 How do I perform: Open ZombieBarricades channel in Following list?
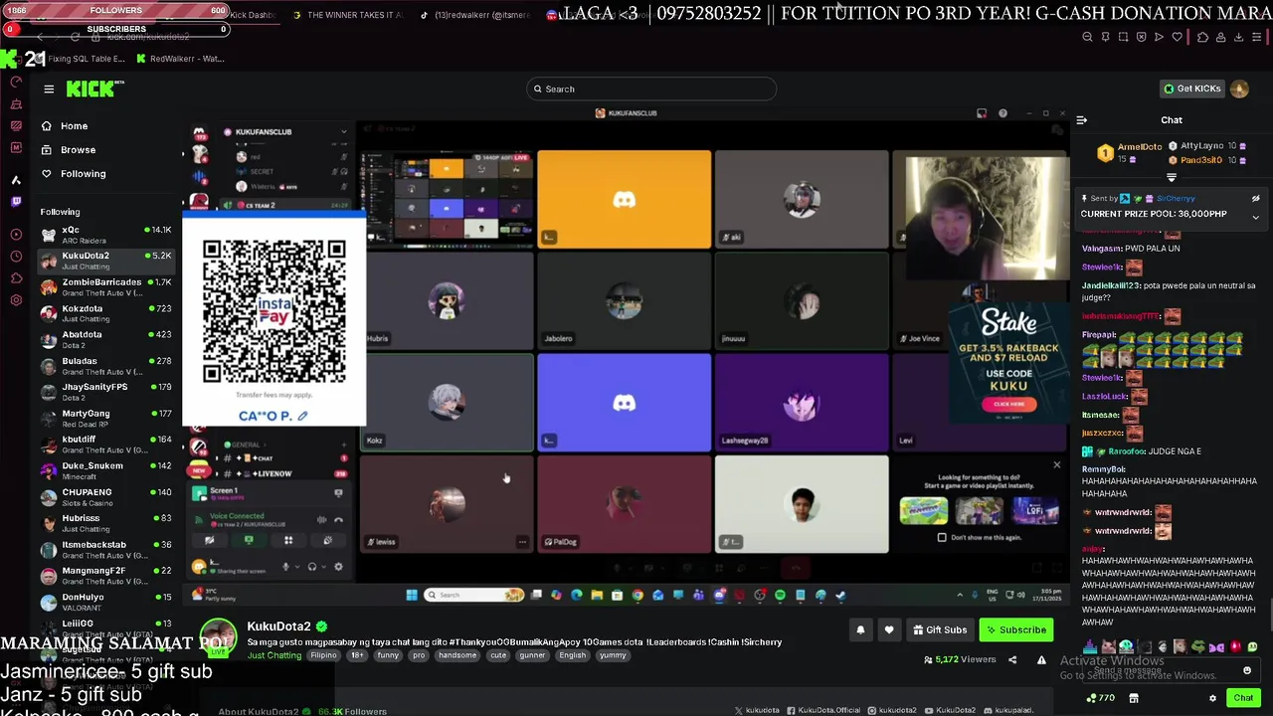pyautogui.click(x=105, y=287)
